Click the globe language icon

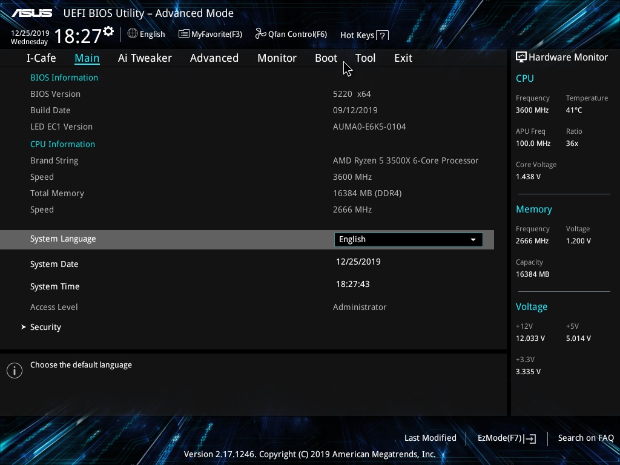tap(133, 34)
